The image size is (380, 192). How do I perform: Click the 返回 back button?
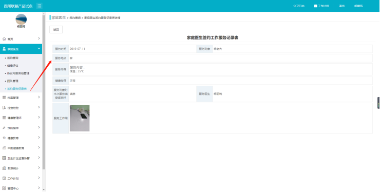[x=56, y=30]
